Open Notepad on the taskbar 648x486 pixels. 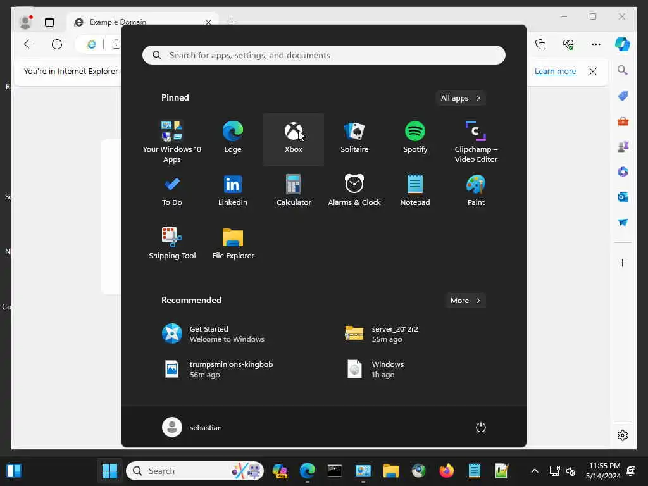474,471
